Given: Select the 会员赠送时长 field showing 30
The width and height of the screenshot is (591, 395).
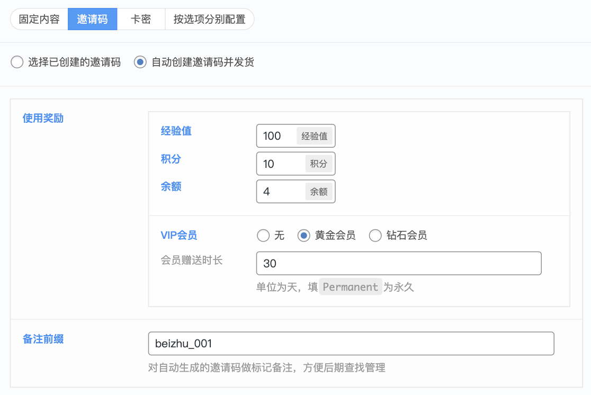Looking at the screenshot, I should (x=318, y=263).
